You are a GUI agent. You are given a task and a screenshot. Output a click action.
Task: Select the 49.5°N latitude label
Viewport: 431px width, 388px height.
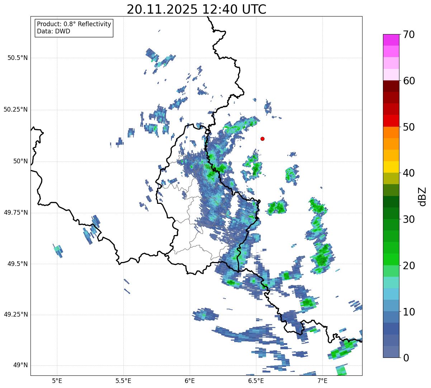tap(18, 264)
